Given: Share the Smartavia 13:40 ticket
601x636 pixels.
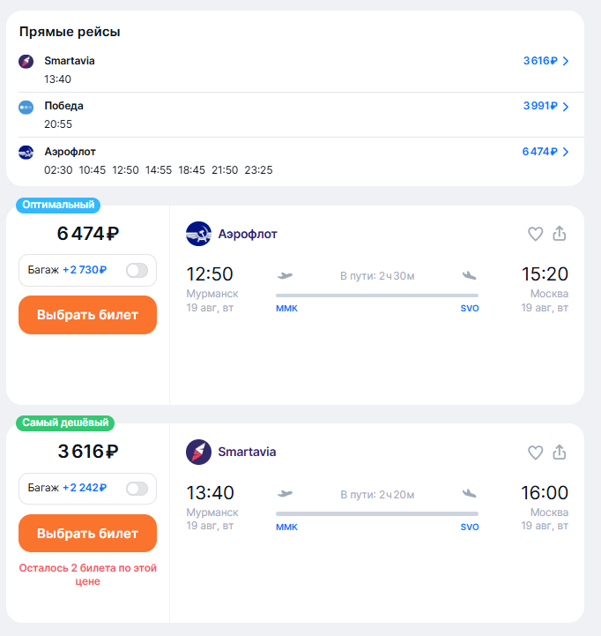Looking at the screenshot, I should [x=560, y=452].
